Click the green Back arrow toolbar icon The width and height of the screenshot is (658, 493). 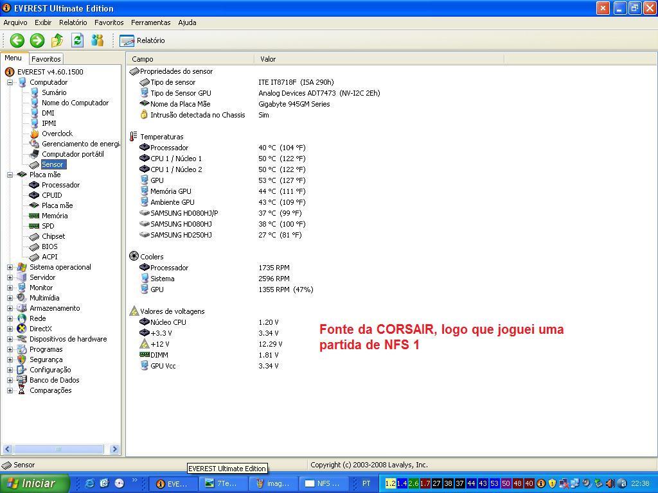(x=17, y=40)
